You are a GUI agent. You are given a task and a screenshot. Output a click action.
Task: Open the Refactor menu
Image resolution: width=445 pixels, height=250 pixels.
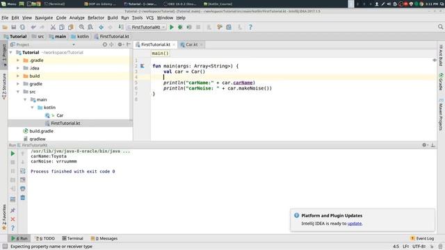point(96,17)
